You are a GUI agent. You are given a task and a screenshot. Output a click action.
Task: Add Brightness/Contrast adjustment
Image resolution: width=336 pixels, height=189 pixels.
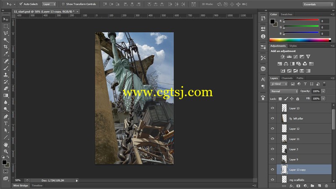(x=283, y=57)
